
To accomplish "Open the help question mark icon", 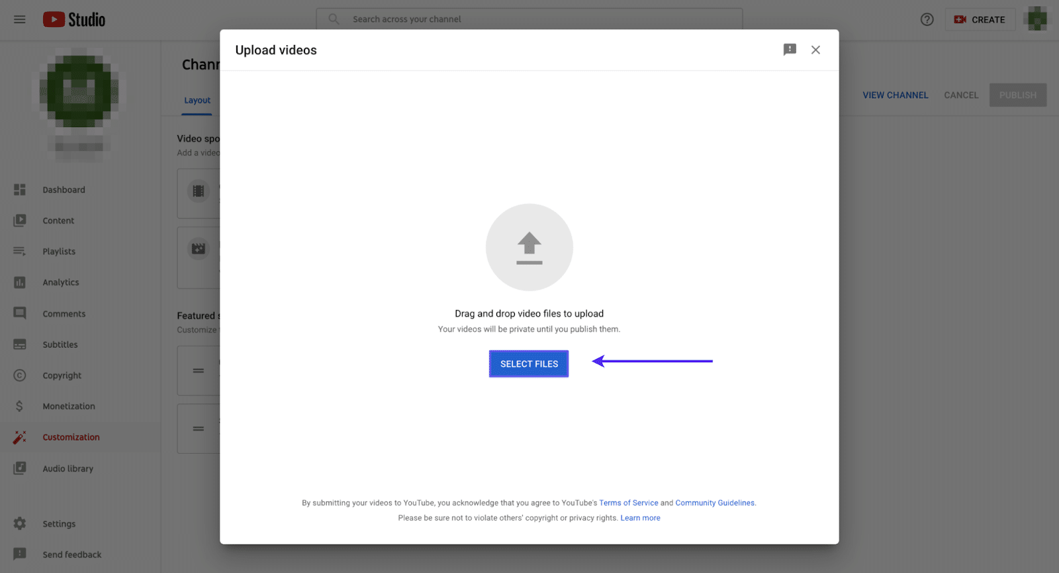I will coord(927,19).
